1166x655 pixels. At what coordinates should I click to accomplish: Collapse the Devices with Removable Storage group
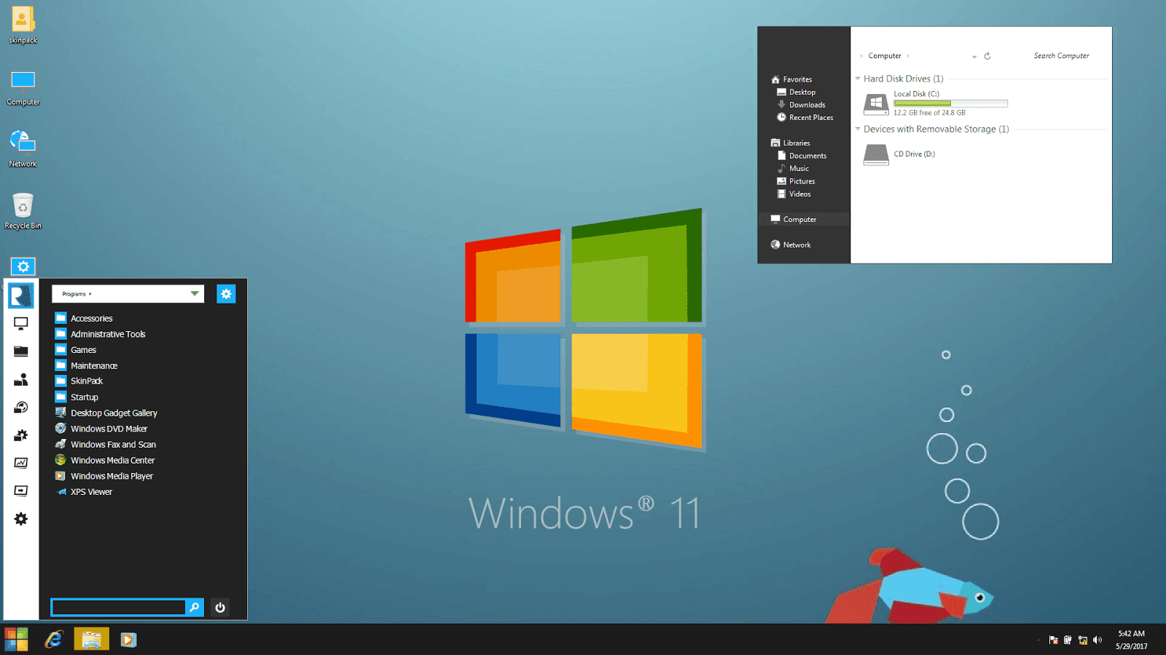click(858, 129)
